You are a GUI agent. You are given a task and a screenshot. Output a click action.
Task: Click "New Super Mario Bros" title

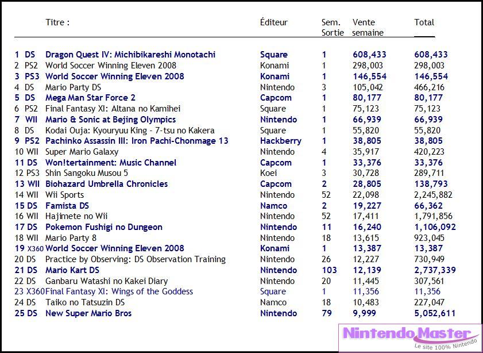click(x=88, y=313)
